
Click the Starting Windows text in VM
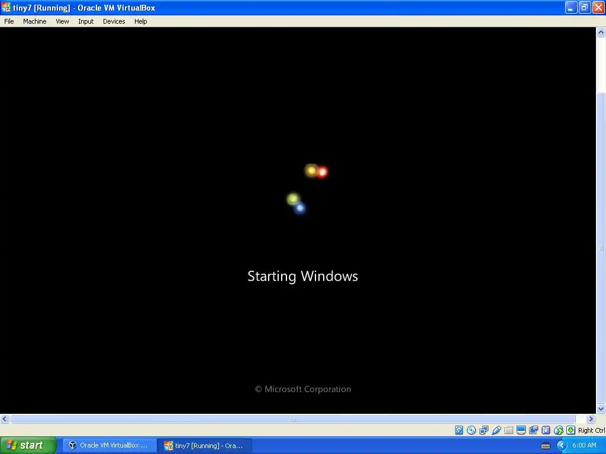point(302,277)
